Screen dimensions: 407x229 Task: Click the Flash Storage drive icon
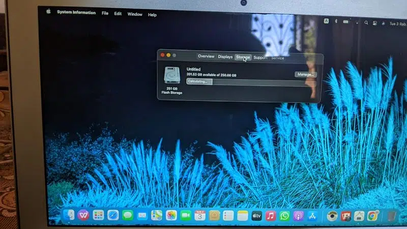171,75
